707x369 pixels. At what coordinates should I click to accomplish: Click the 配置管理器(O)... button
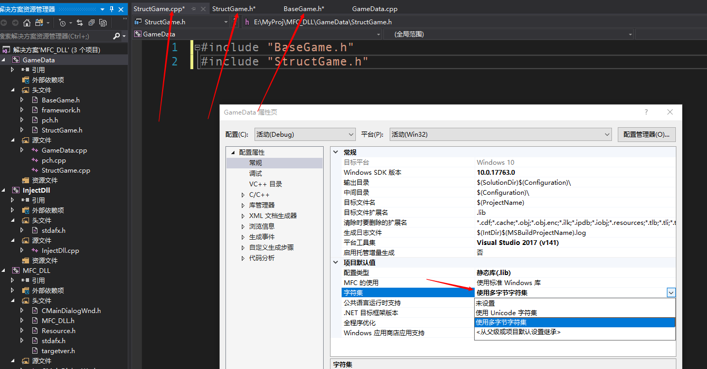coord(646,135)
